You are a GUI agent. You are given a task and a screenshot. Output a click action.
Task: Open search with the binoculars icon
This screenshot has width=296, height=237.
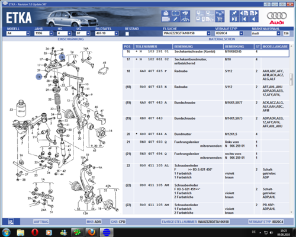click(x=185, y=13)
